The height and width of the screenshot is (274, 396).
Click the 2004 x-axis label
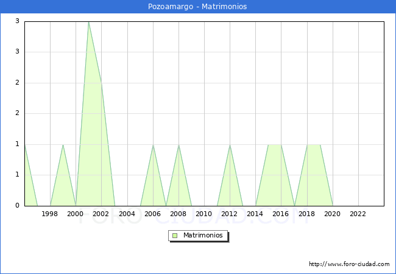[x=127, y=214]
